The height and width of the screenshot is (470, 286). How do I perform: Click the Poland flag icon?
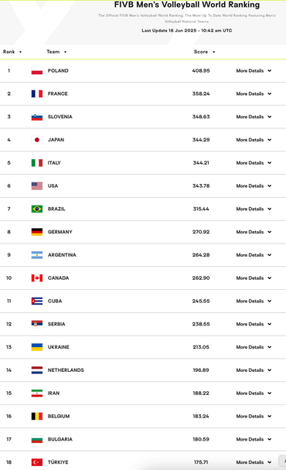[x=37, y=71]
